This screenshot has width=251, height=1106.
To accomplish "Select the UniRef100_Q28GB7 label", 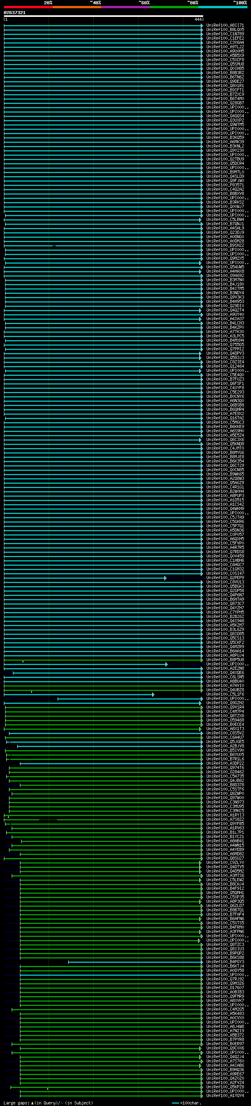I will click(225, 103).
